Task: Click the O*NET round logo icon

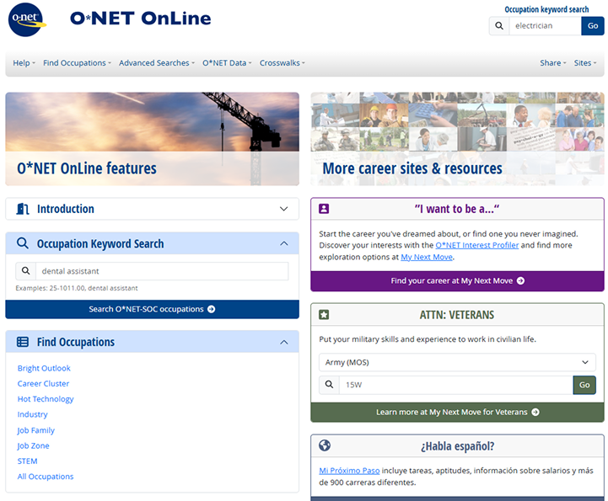Action: pyautogui.click(x=27, y=19)
